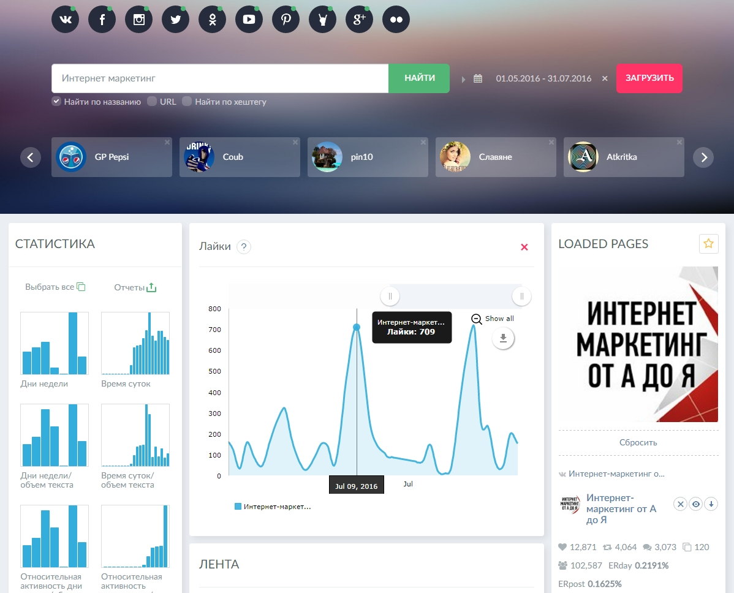Download loaded page data arrow icon
734x593 pixels.
711,504
